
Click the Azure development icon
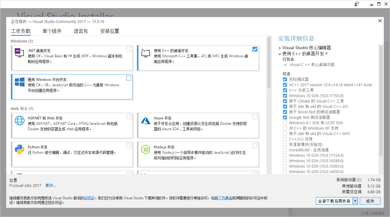click(145, 121)
